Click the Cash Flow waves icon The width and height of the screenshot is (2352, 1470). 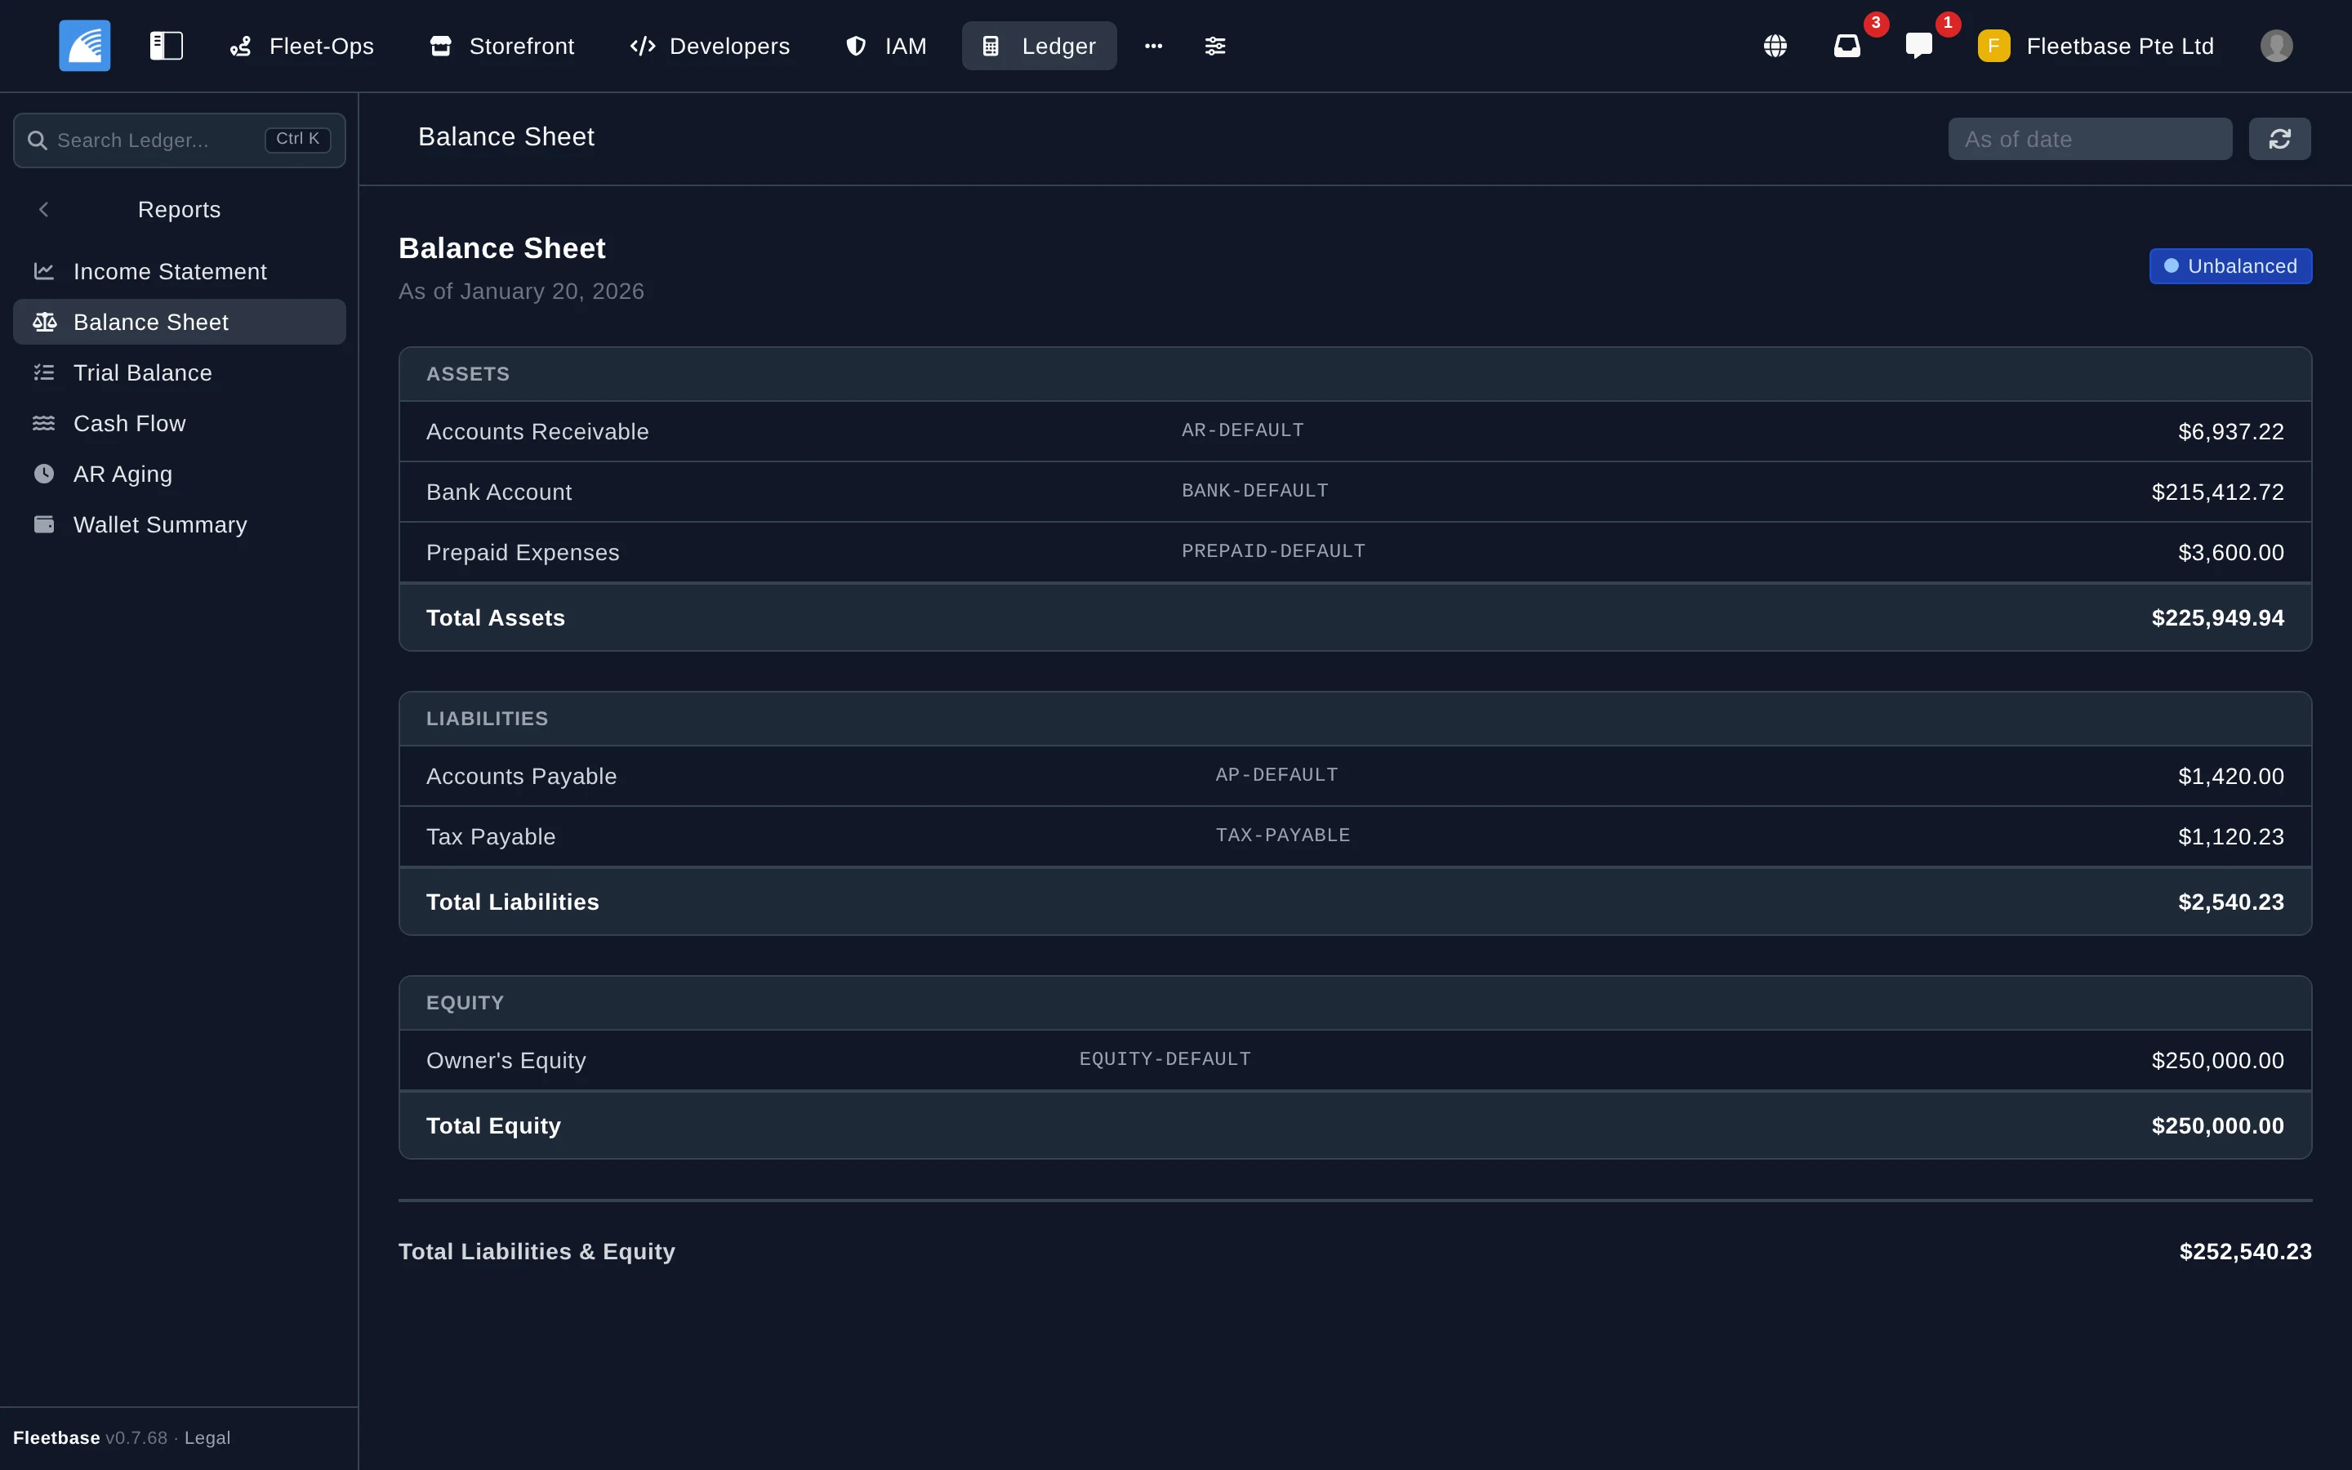pyautogui.click(x=44, y=423)
